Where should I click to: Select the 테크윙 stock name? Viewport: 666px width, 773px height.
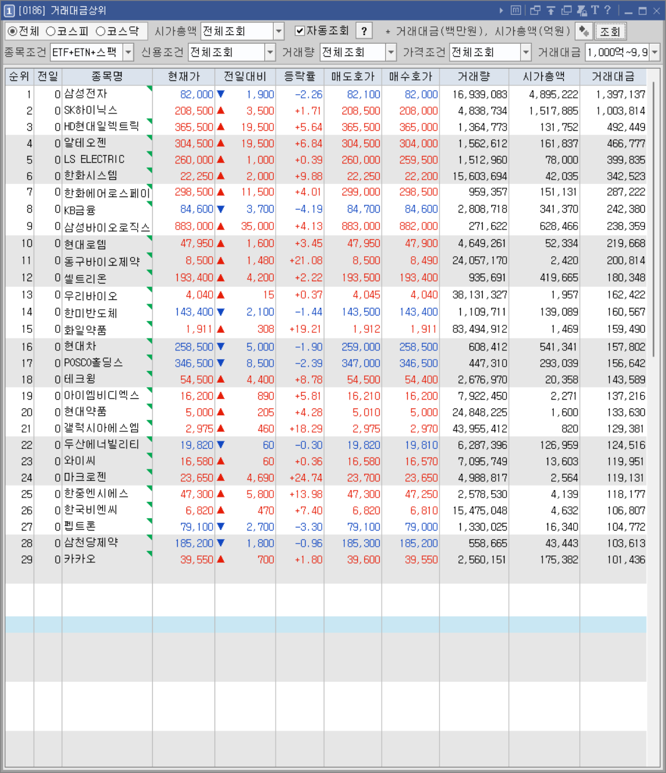point(80,379)
